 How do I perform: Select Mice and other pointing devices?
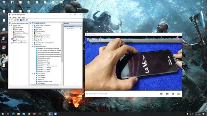[x=45, y=43]
